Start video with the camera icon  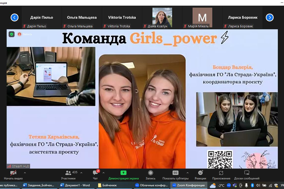[13, 173]
